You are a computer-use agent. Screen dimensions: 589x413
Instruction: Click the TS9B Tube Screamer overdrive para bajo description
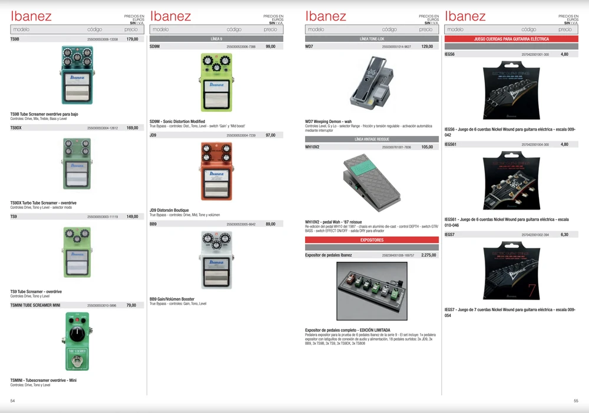pyautogui.click(x=44, y=114)
